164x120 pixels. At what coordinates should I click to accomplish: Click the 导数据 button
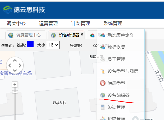point(76,45)
